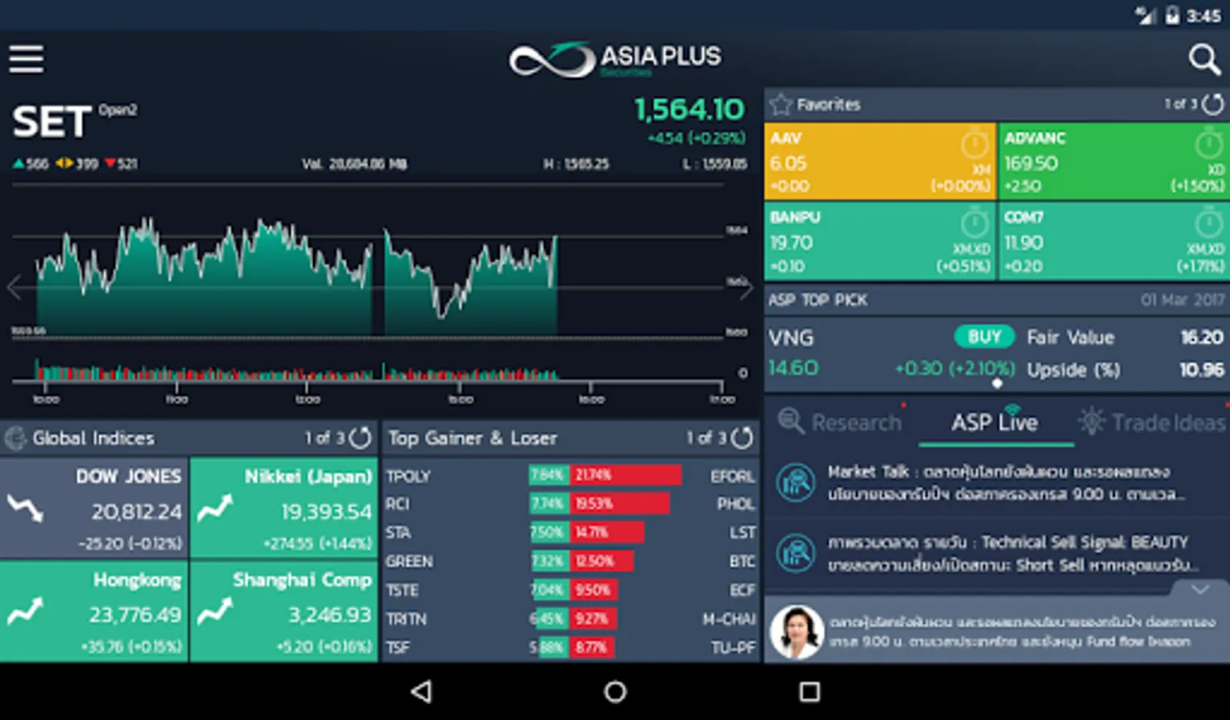The width and height of the screenshot is (1230, 720).
Task: Switch to the Trade Ideas tab
Action: click(x=1153, y=422)
